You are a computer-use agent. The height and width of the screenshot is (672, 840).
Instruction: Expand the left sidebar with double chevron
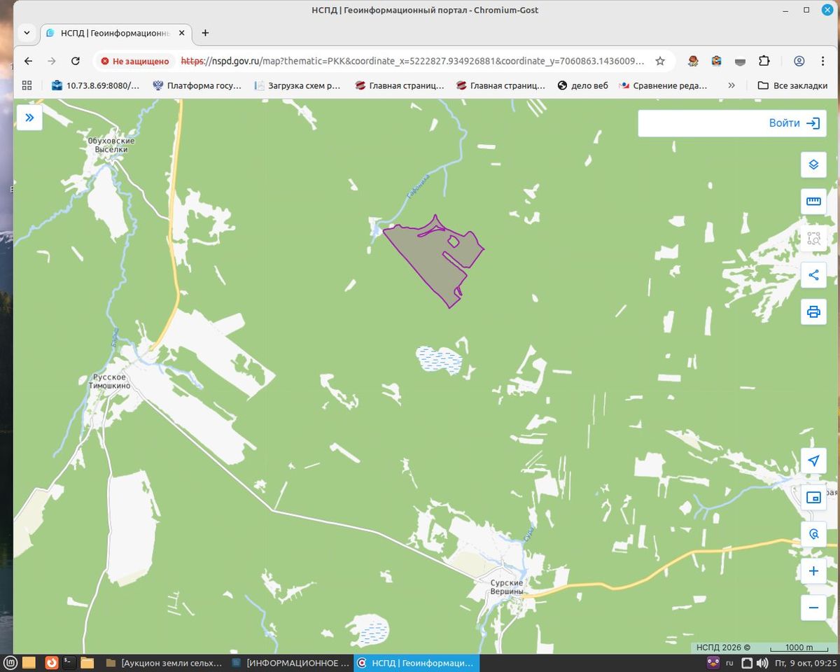(x=29, y=118)
